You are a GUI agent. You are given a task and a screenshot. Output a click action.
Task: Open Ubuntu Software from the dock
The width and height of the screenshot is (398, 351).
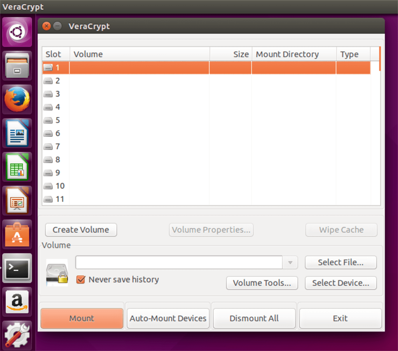tap(17, 234)
